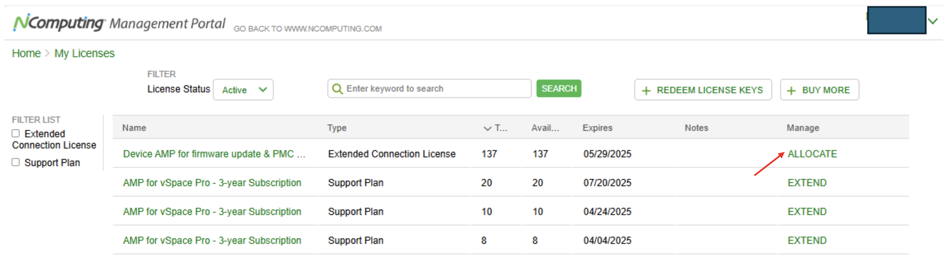Click the Avail... column header
This screenshot has height=260, width=943.
[545, 128]
